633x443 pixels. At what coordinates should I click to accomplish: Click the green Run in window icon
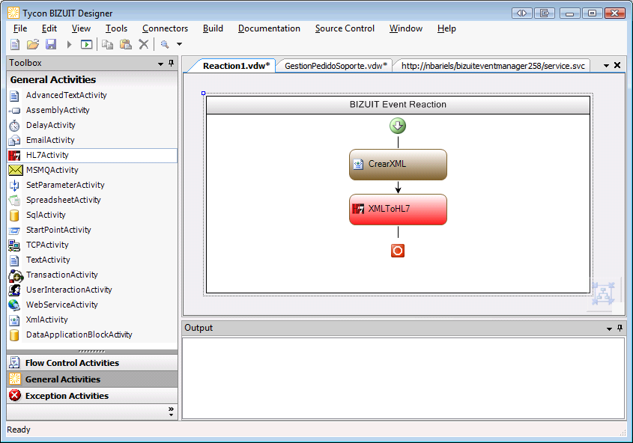click(86, 44)
